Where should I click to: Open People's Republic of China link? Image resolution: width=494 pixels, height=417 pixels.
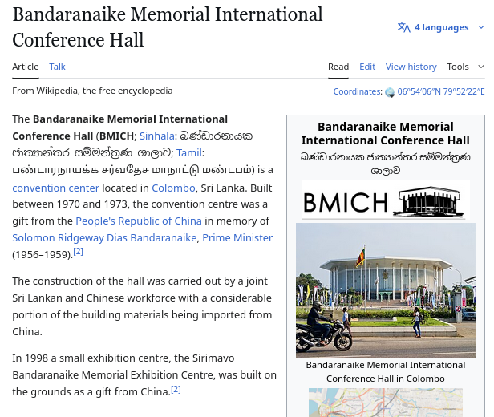[139, 221]
